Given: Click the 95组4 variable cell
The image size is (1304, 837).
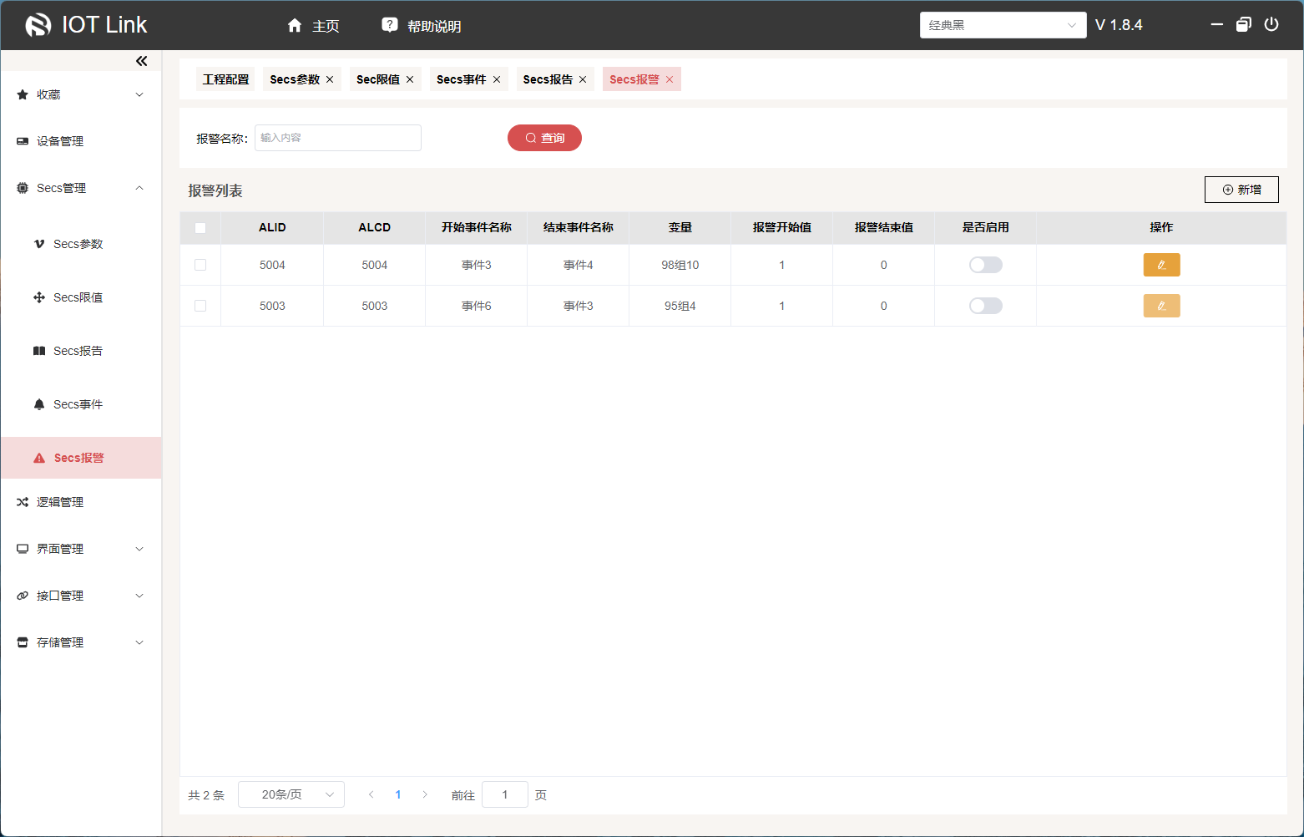Looking at the screenshot, I should click(x=680, y=306).
